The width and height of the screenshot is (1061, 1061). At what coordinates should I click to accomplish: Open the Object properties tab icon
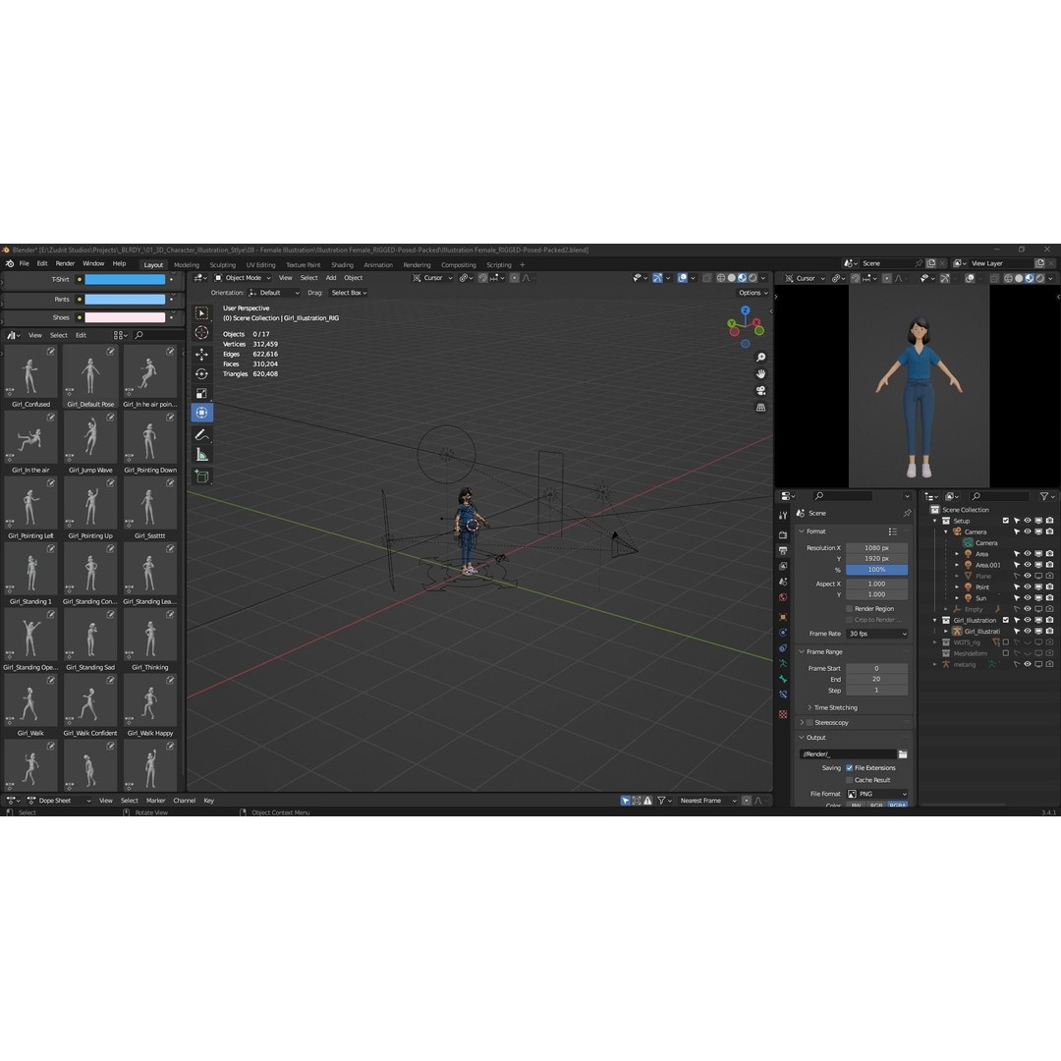pos(784,617)
